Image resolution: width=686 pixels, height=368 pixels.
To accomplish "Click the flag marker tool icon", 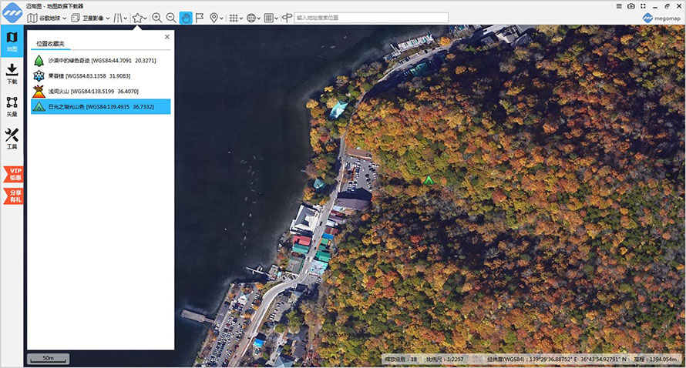I will pyautogui.click(x=200, y=18).
